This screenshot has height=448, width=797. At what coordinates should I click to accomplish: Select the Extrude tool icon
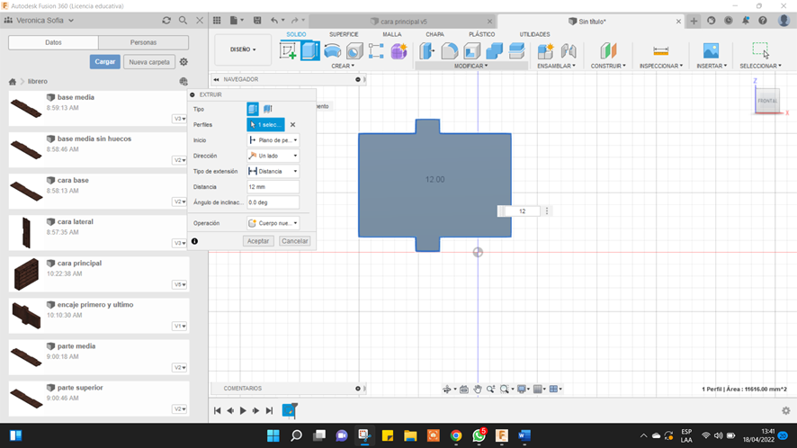(310, 51)
